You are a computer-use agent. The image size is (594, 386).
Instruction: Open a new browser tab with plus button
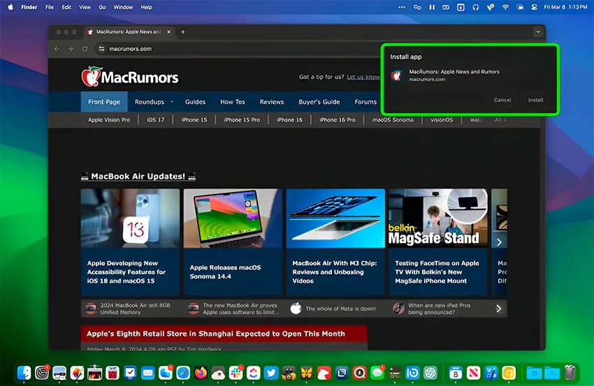pos(183,32)
